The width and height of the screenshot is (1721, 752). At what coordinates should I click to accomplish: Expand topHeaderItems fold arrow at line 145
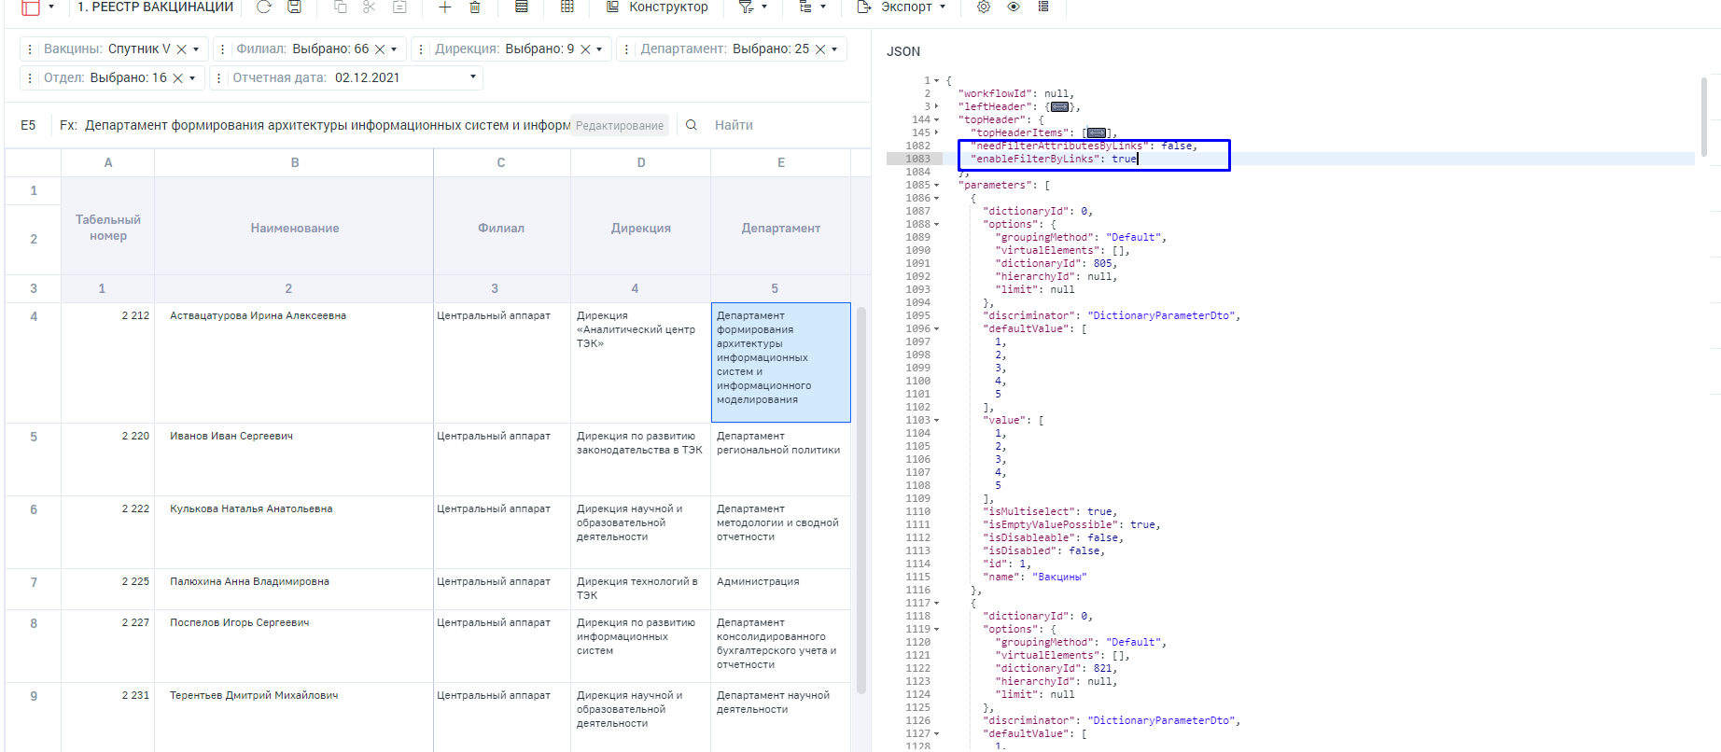pyautogui.click(x=937, y=132)
